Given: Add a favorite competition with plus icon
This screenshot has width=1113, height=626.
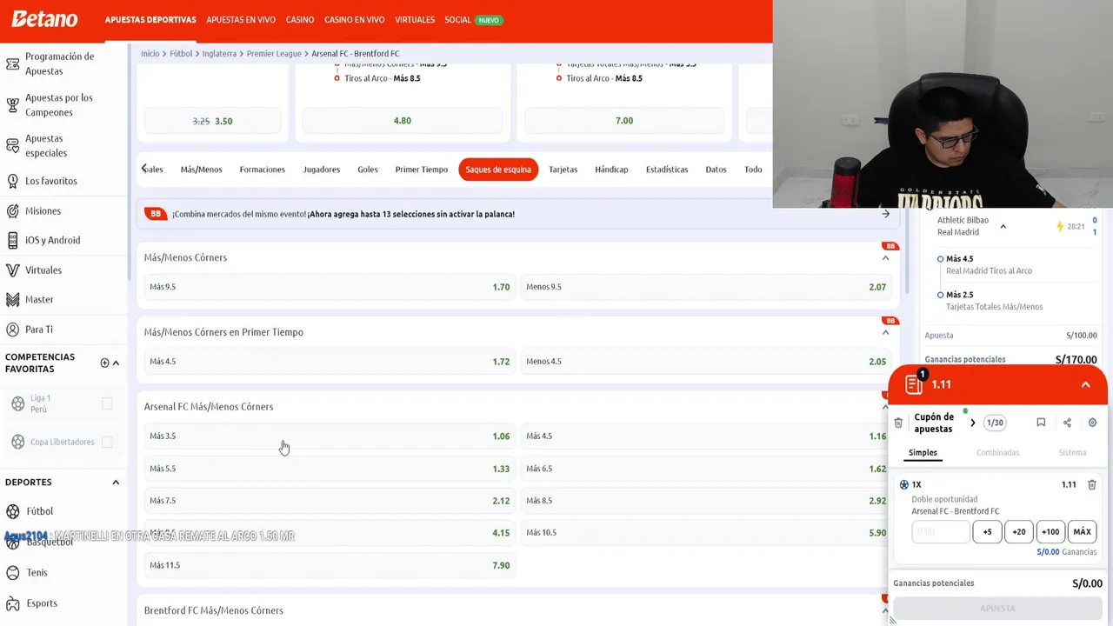Looking at the screenshot, I should (x=104, y=363).
